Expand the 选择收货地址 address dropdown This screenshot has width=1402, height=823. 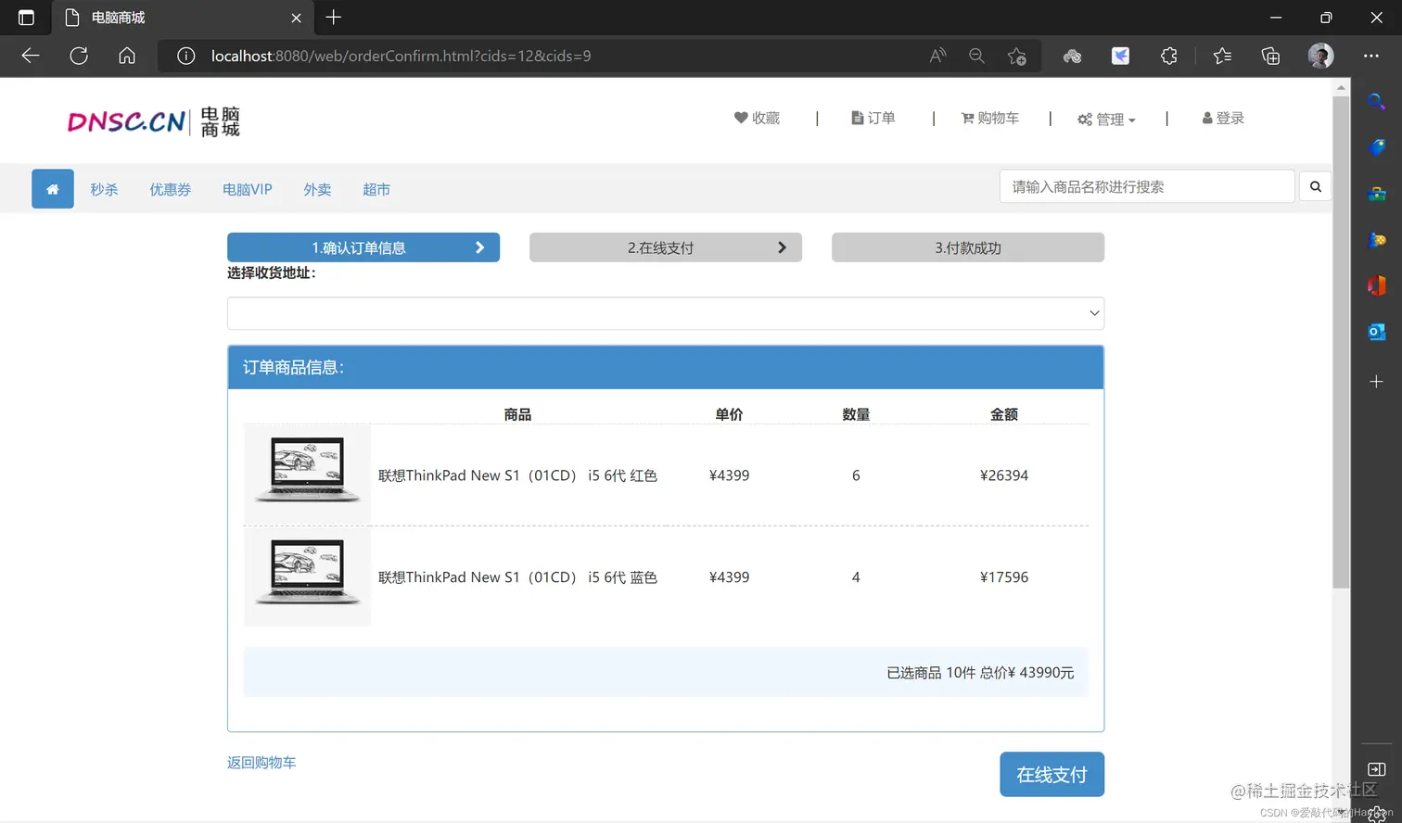click(666, 313)
